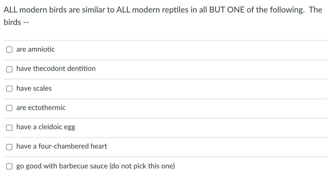Click the barbecue sauce answer label
This screenshot has height=178, width=330.
(96, 166)
